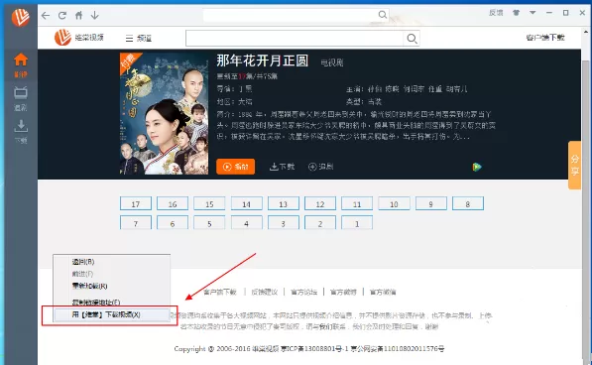Open the orange 分享 share side tab
The image size is (592, 365).
tap(574, 165)
